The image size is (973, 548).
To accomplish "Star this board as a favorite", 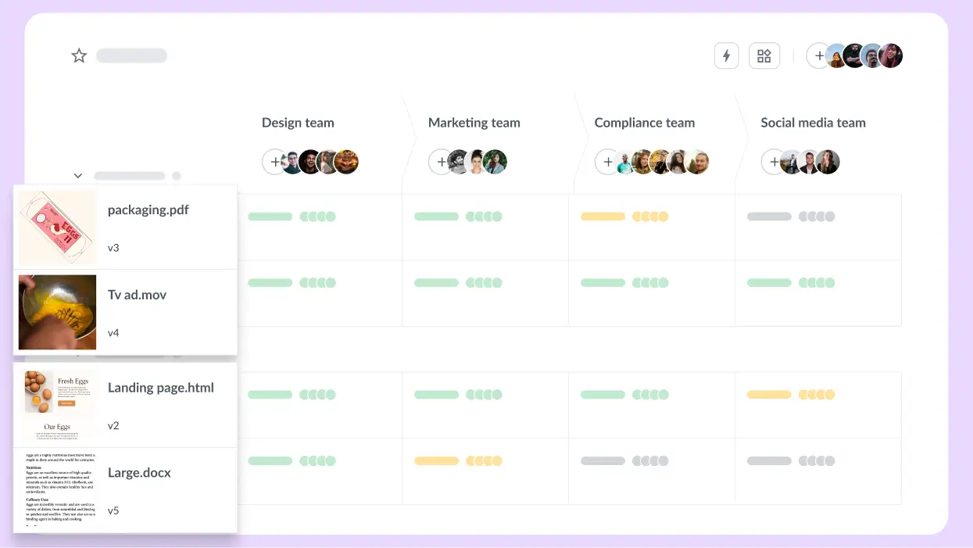I will point(78,55).
